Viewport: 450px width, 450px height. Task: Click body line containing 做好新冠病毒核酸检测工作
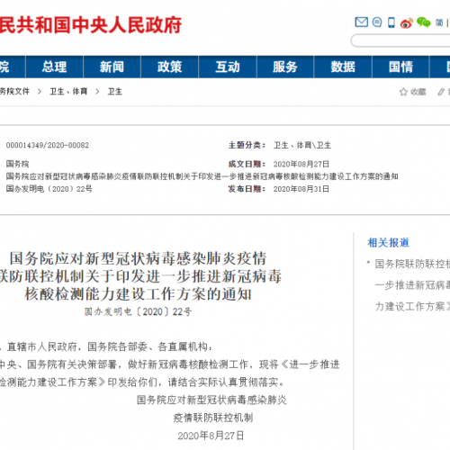pyautogui.click(x=170, y=364)
